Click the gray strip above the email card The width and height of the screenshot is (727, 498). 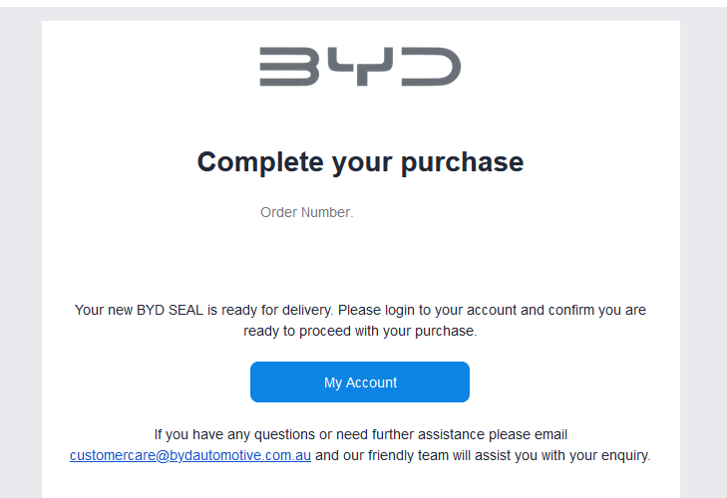(360, 13)
